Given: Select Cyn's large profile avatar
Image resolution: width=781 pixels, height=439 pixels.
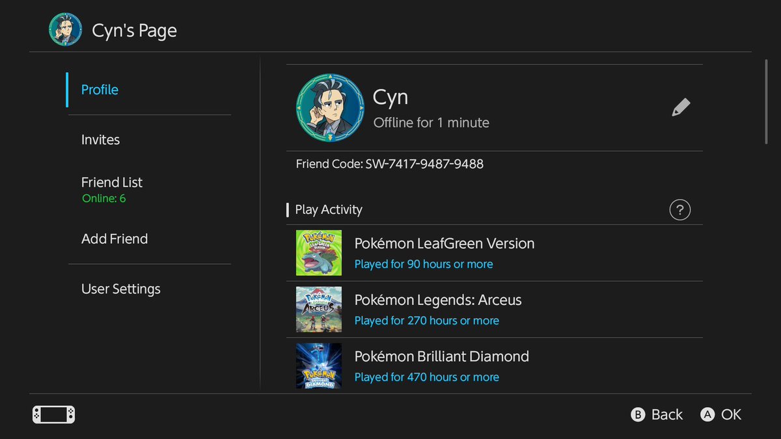Looking at the screenshot, I should [x=330, y=107].
